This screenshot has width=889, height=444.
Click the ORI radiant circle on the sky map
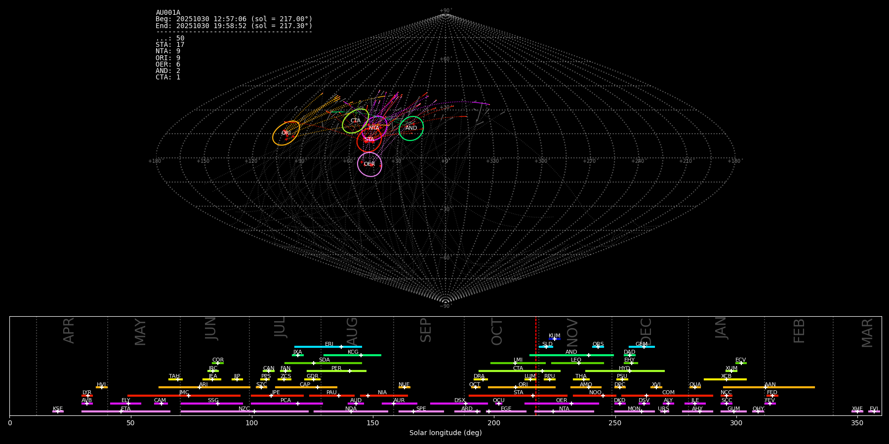point(286,133)
